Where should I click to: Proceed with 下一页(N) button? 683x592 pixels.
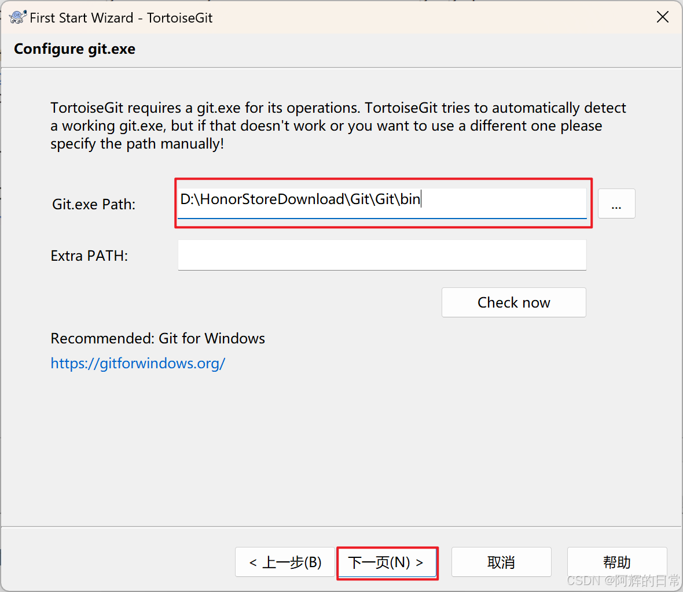(387, 563)
